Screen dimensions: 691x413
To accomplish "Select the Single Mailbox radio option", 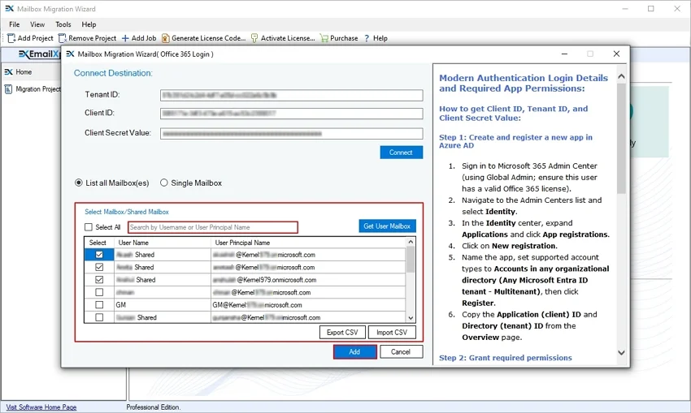I will click(x=164, y=183).
